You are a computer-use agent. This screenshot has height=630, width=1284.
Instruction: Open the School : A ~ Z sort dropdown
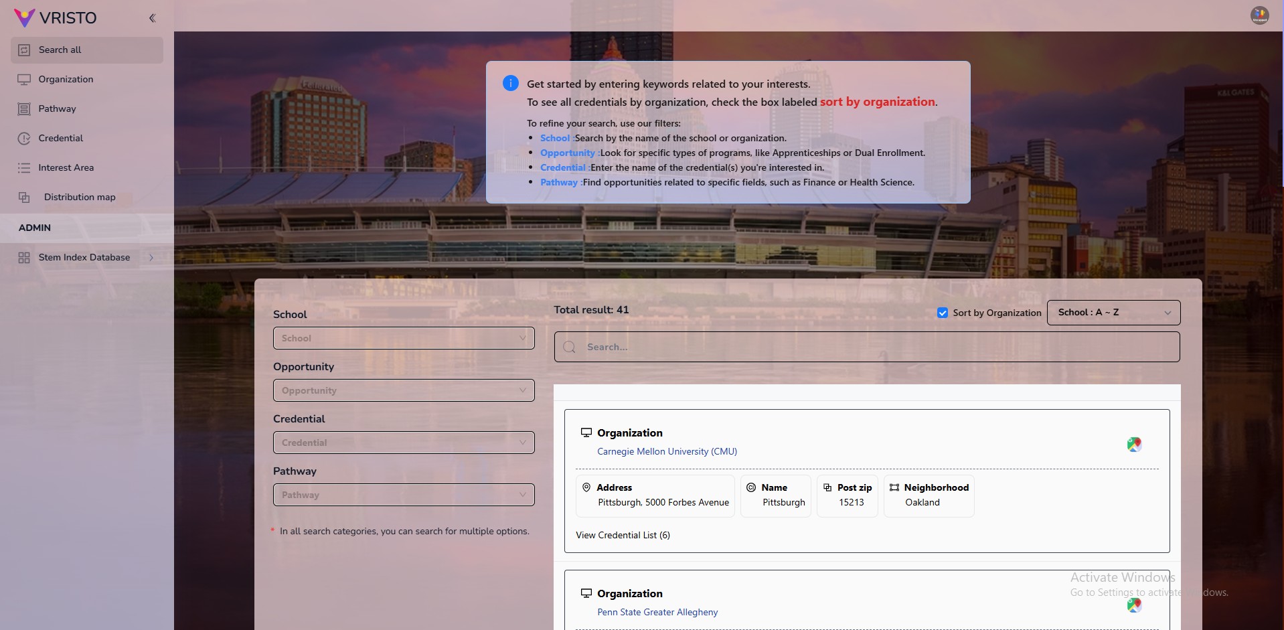[x=1113, y=313]
